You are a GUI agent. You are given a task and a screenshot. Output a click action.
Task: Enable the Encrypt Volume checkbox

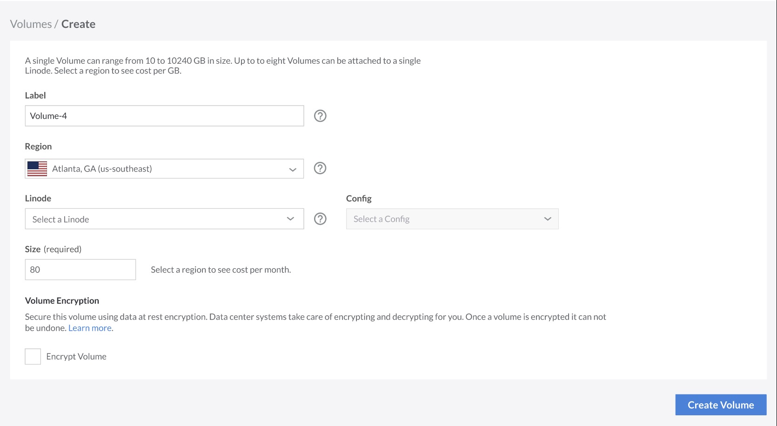pyautogui.click(x=33, y=357)
